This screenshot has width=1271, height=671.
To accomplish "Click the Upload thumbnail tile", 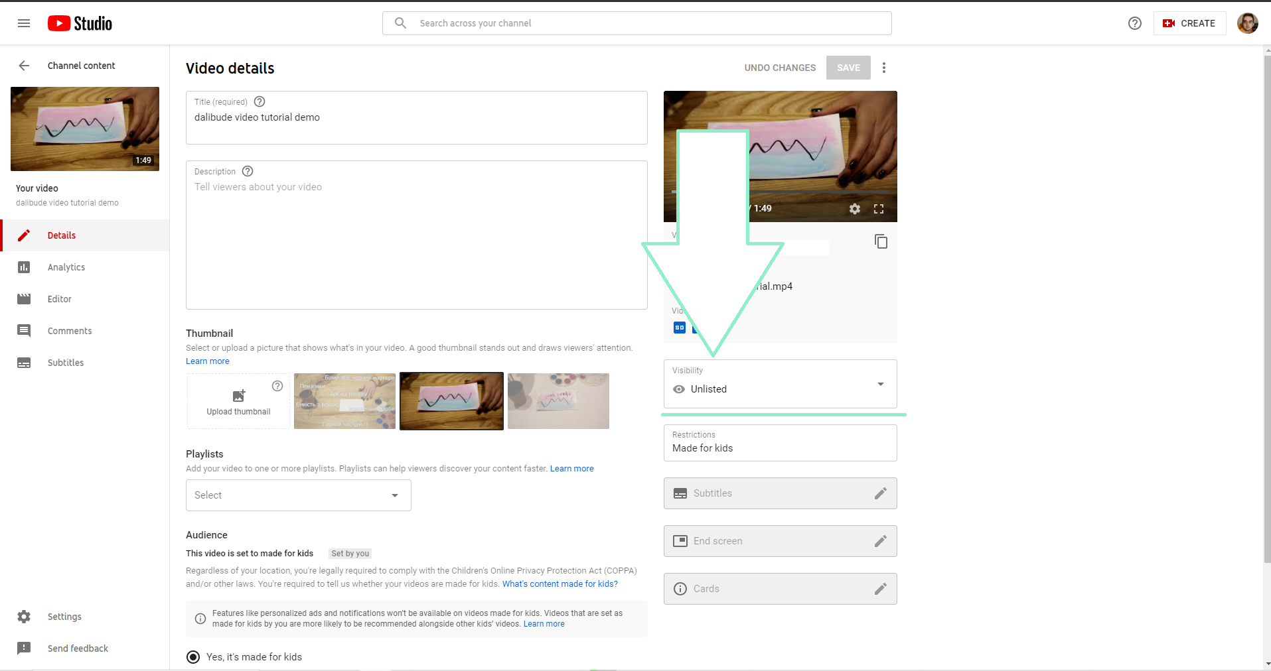I will [238, 401].
